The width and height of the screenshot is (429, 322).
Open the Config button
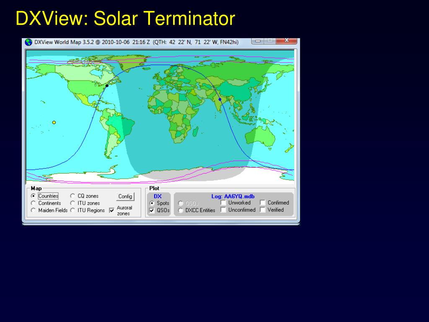[125, 196]
